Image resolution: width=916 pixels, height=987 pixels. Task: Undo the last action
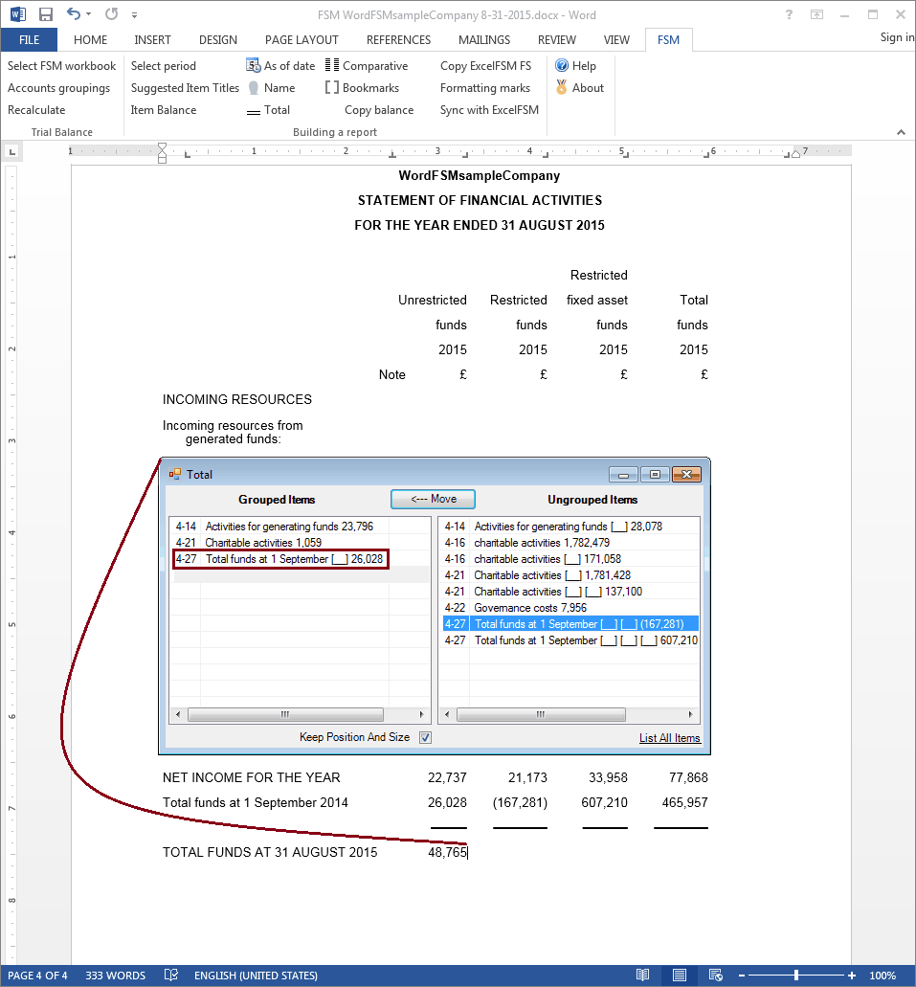coord(74,13)
